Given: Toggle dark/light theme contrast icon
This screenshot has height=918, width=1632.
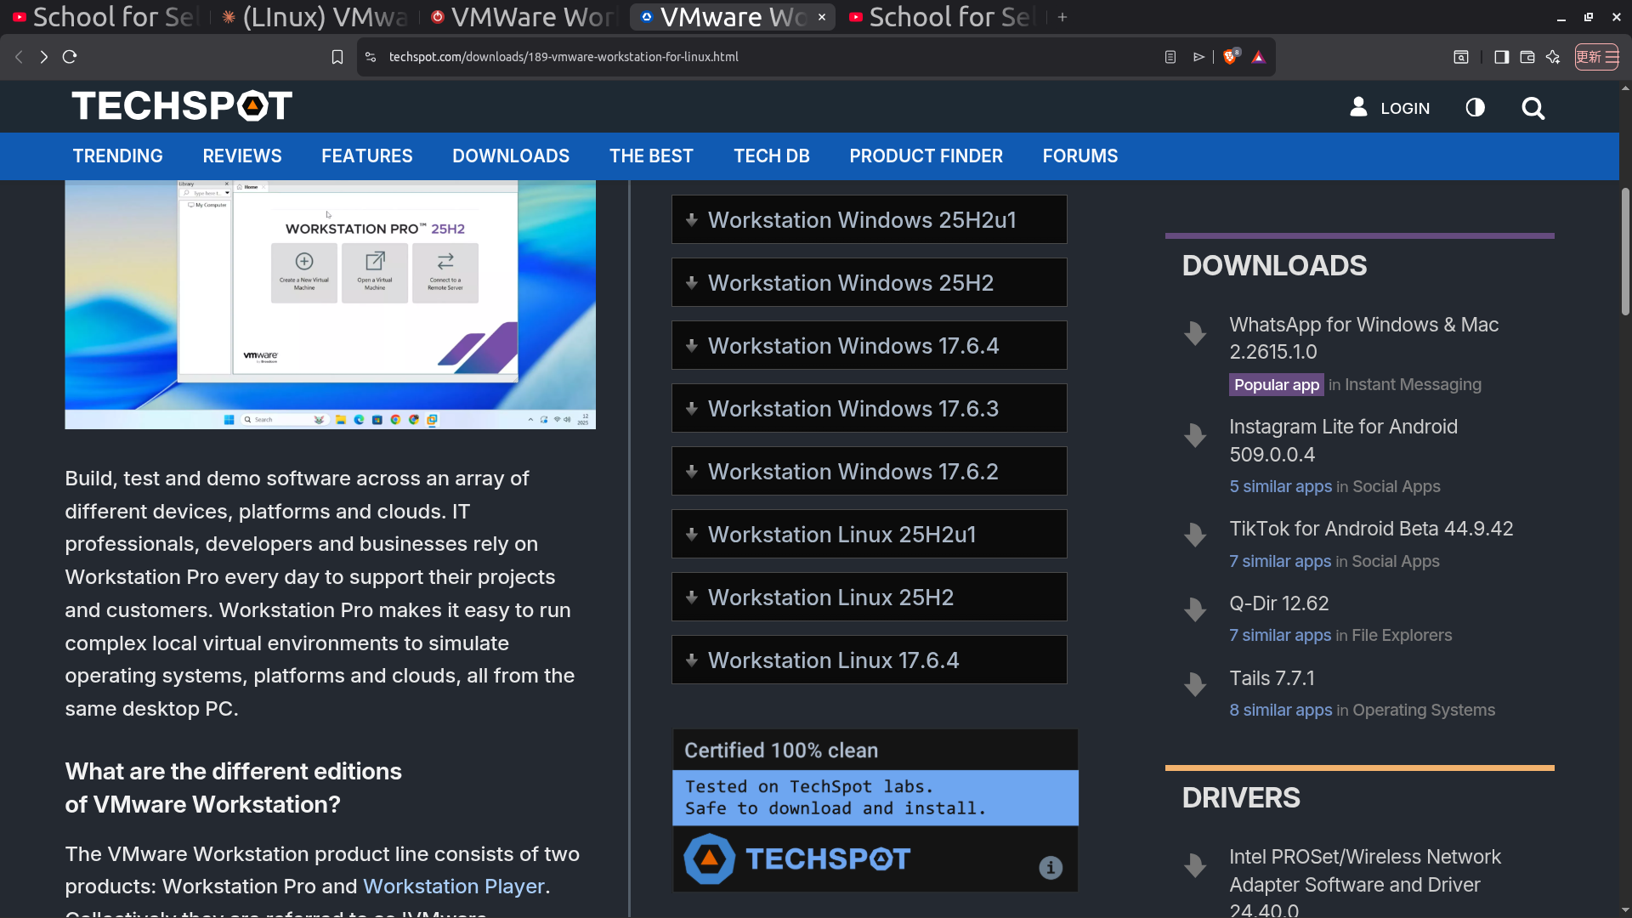Looking at the screenshot, I should (x=1476, y=107).
